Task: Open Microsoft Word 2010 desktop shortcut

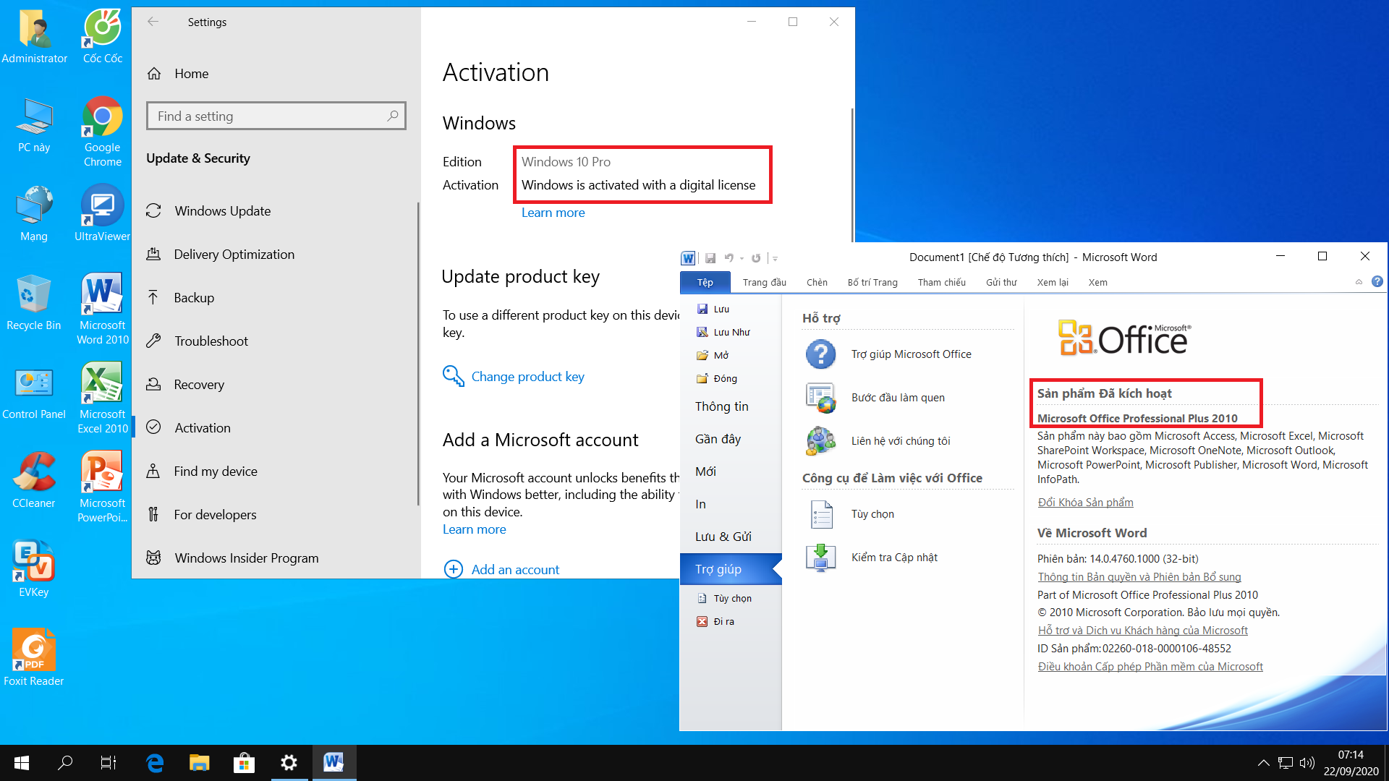Action: pos(102,309)
